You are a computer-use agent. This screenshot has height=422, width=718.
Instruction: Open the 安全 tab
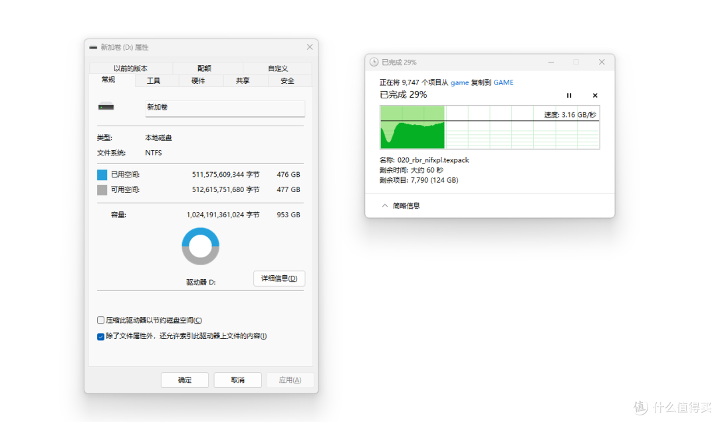[288, 80]
